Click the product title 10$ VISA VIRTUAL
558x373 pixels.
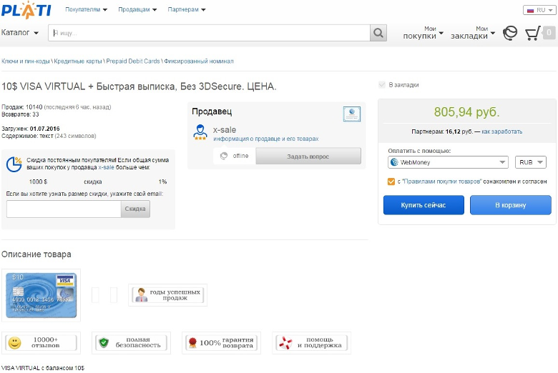[139, 86]
